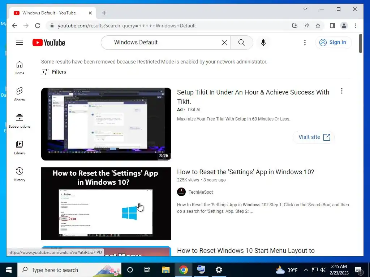Viewport: 370px width, 277px height.
Task: Click the Tikit AI advertiser name
Action: click(x=194, y=110)
